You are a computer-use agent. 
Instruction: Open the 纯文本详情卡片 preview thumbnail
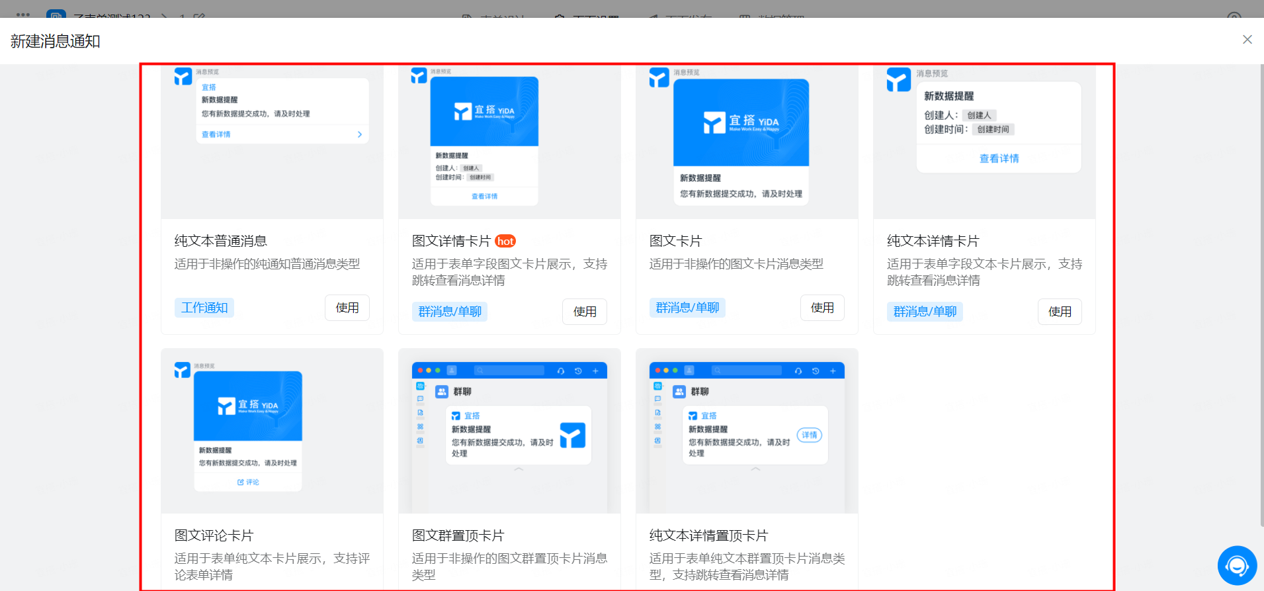[984, 142]
